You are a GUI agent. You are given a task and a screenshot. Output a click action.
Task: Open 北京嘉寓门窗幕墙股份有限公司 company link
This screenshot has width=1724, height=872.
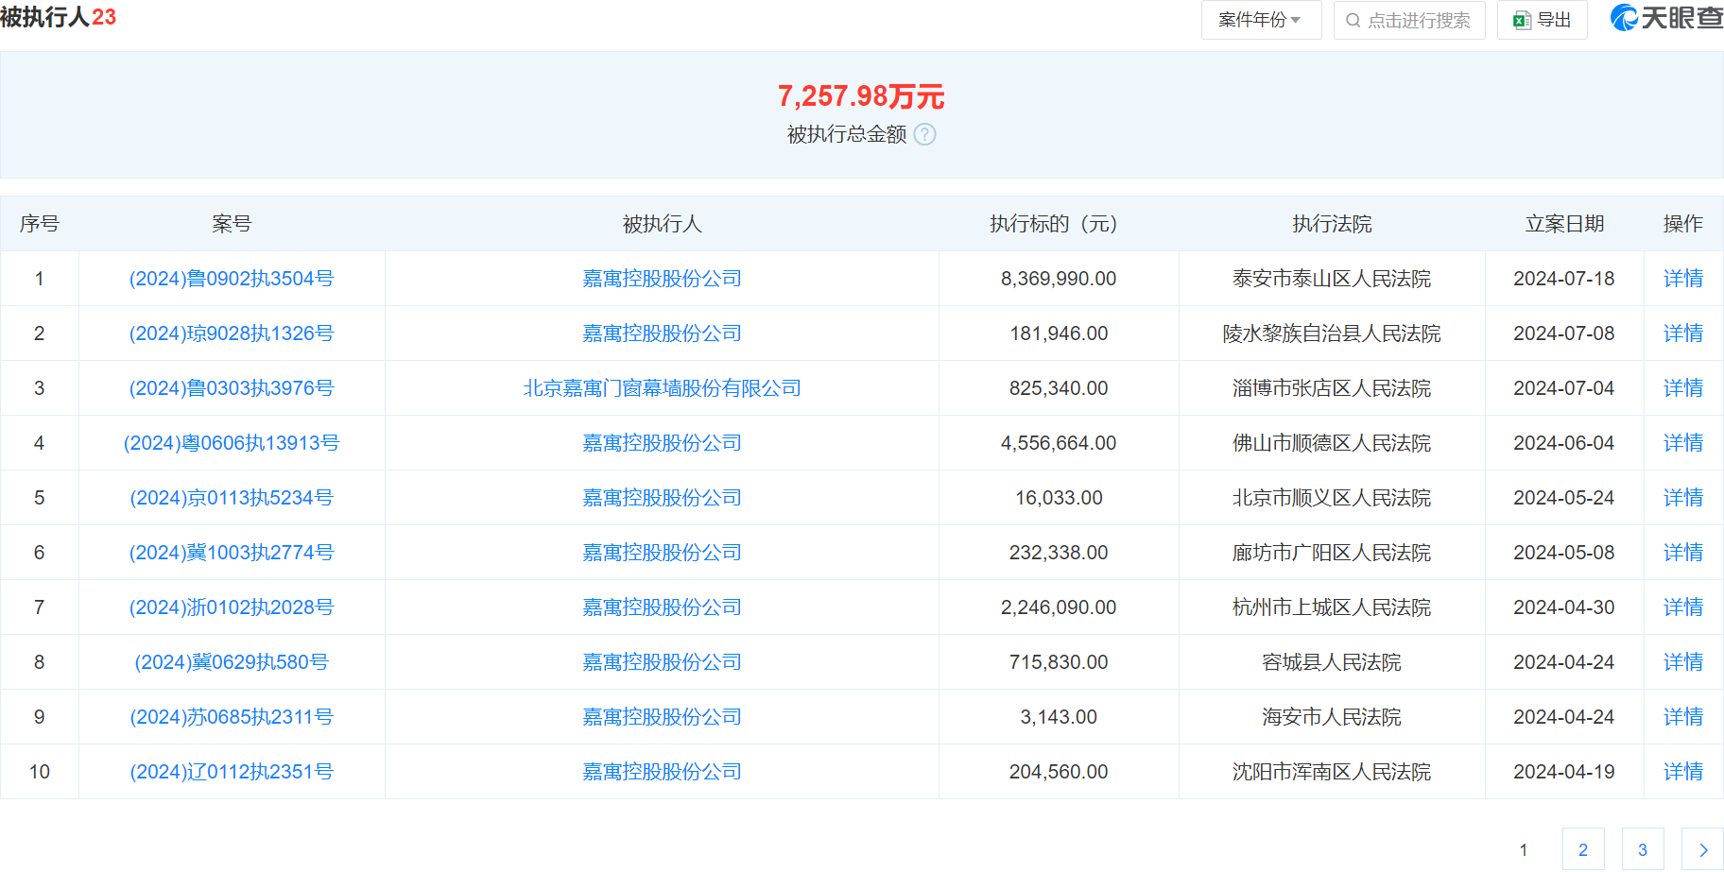662,388
